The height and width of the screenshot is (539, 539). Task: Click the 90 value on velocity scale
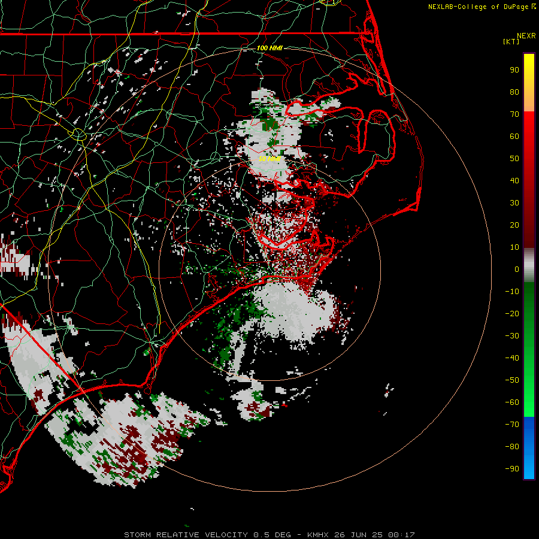click(x=514, y=70)
